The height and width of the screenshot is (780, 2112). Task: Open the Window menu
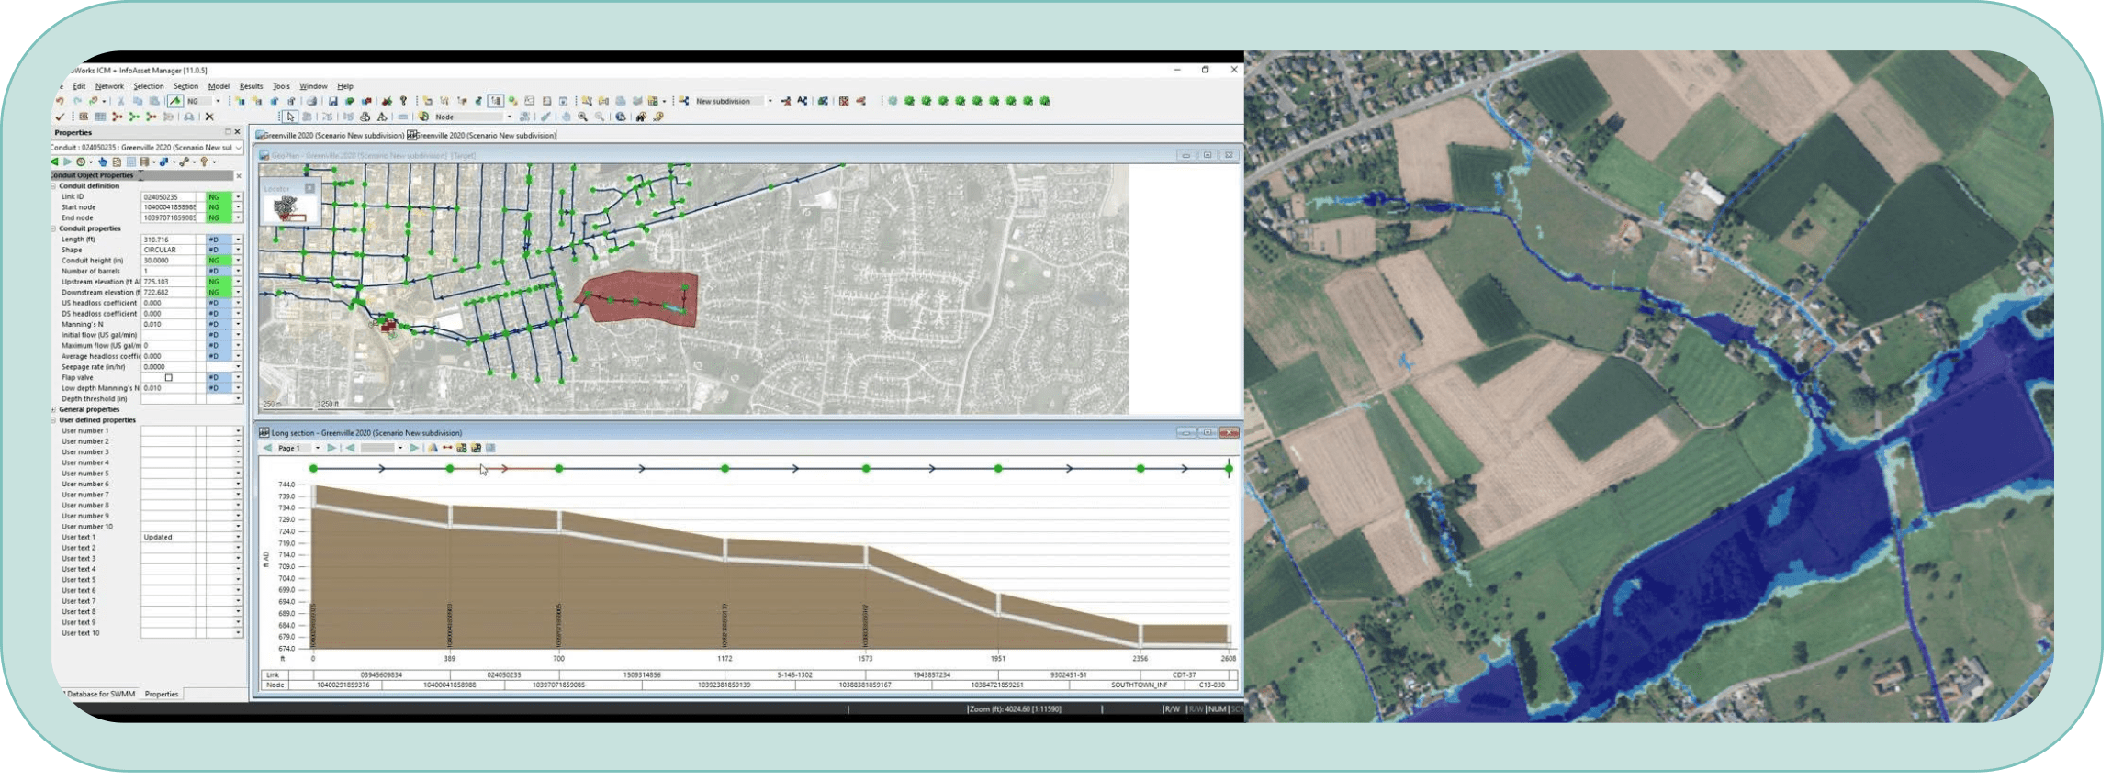(x=313, y=86)
